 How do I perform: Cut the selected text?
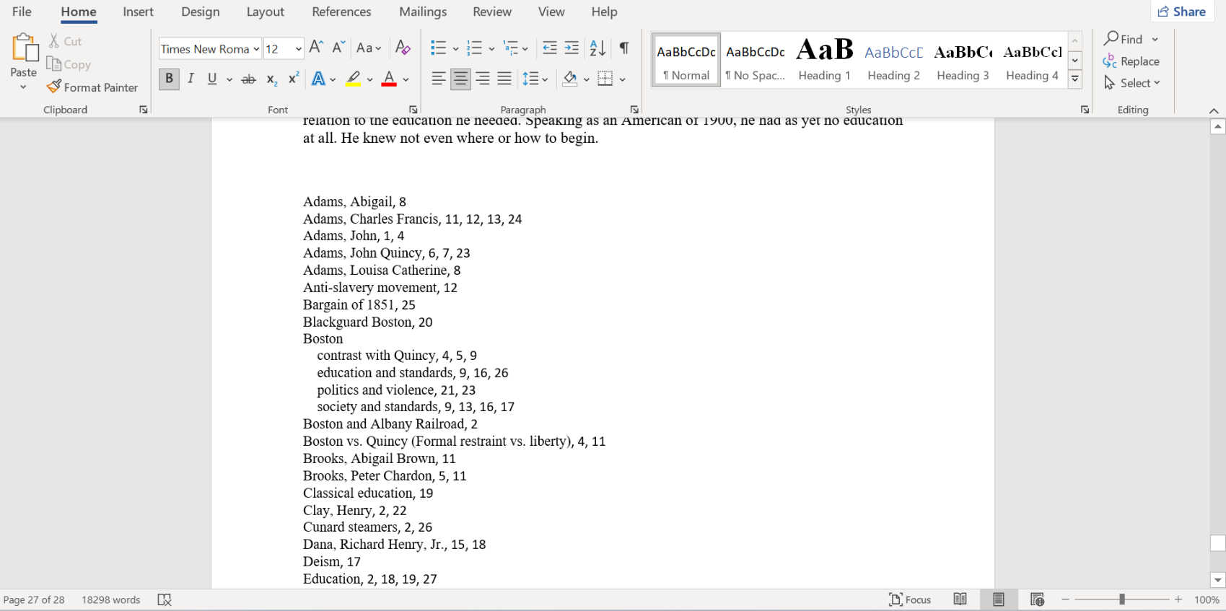point(65,41)
